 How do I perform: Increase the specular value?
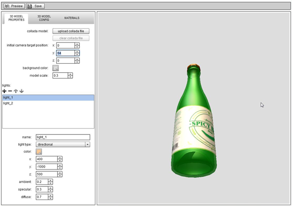click(x=50, y=188)
